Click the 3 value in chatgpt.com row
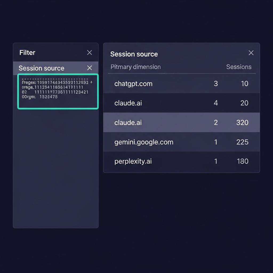This screenshot has width=273, height=273. [216, 83]
